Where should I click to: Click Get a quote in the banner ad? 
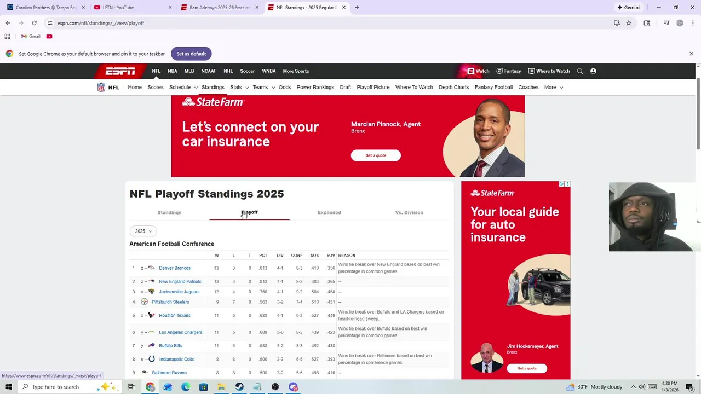click(x=376, y=155)
